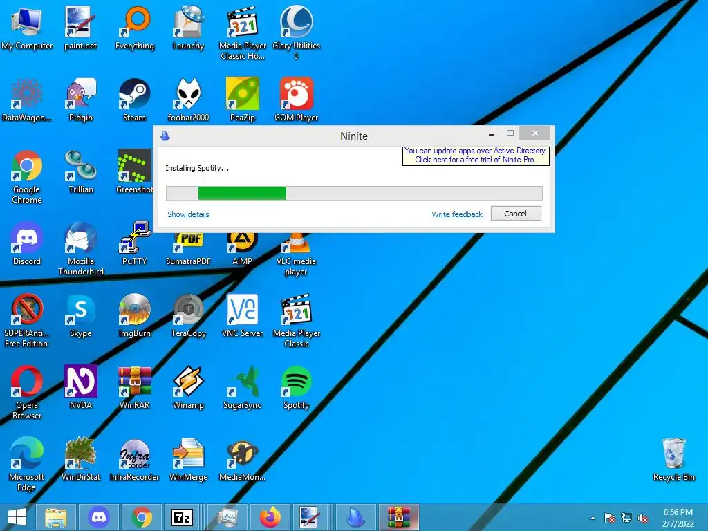Click the Spotify install progress bar
The height and width of the screenshot is (531, 708).
(x=354, y=193)
